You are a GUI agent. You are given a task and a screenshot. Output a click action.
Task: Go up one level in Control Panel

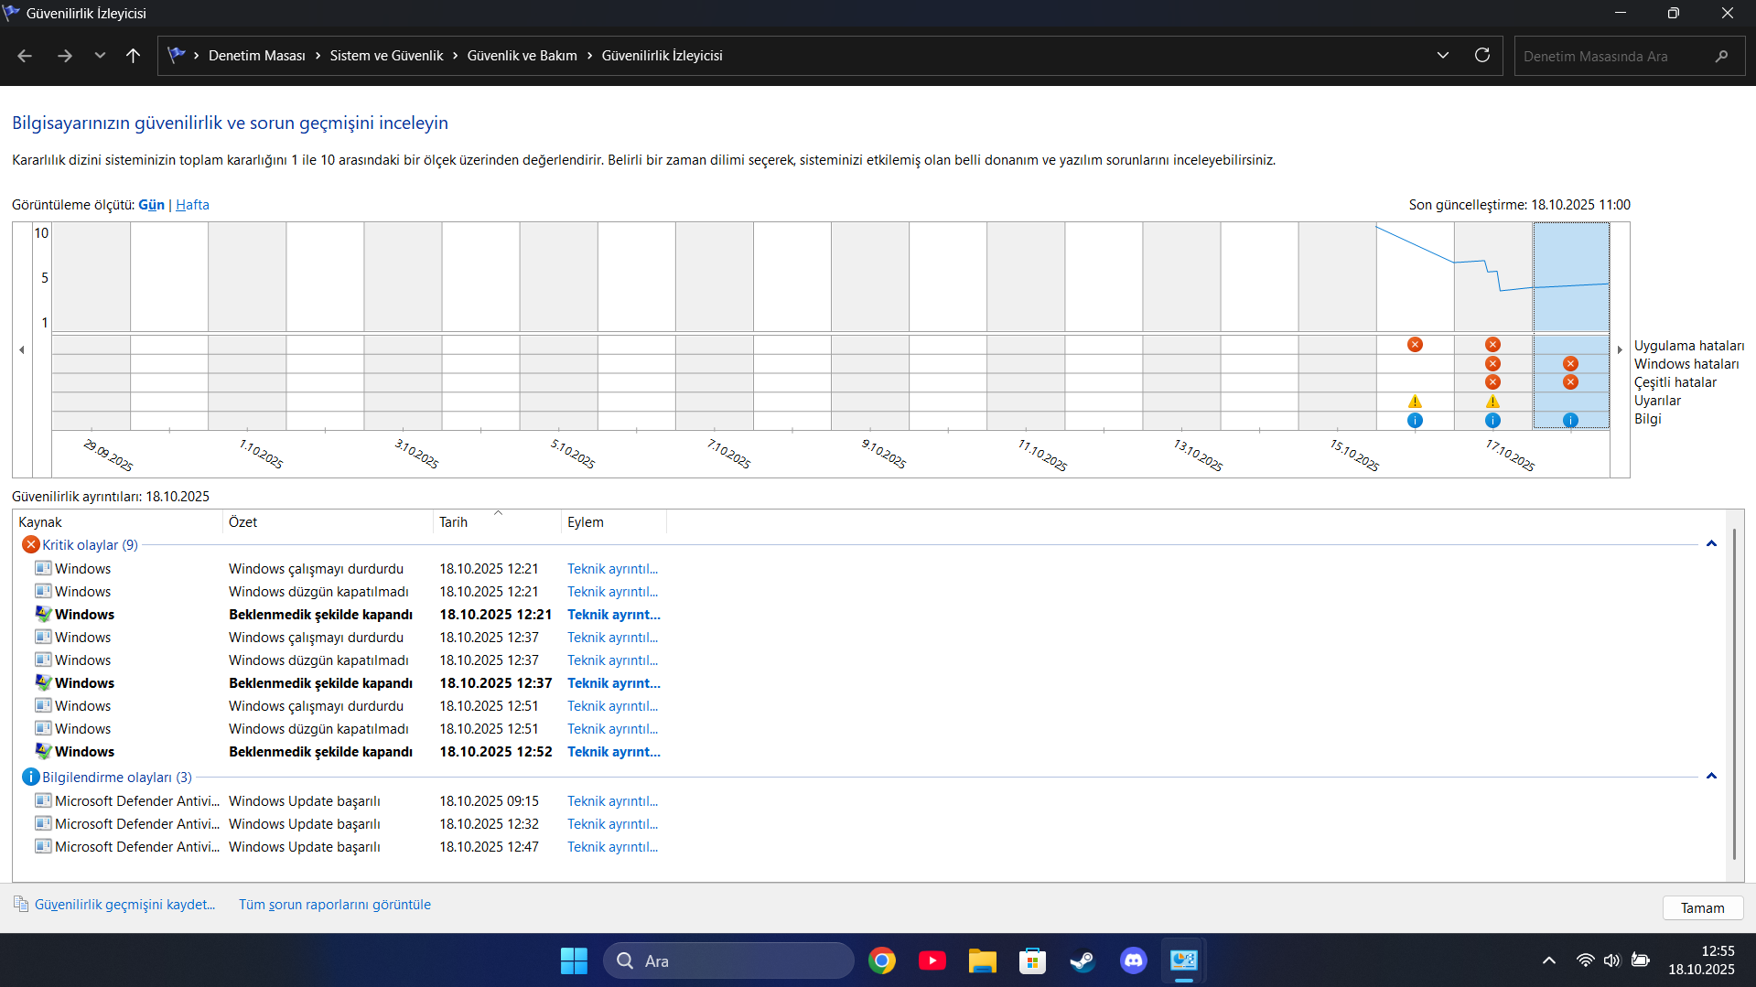(x=133, y=56)
